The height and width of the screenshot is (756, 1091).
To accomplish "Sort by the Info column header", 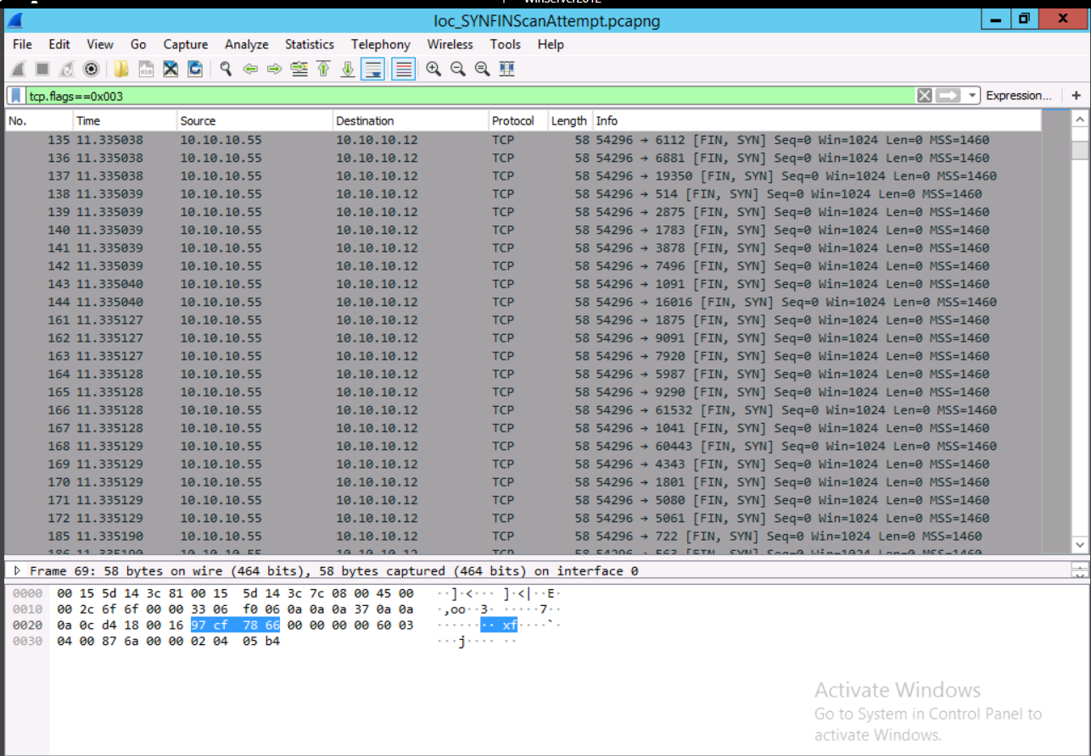I will [x=817, y=120].
